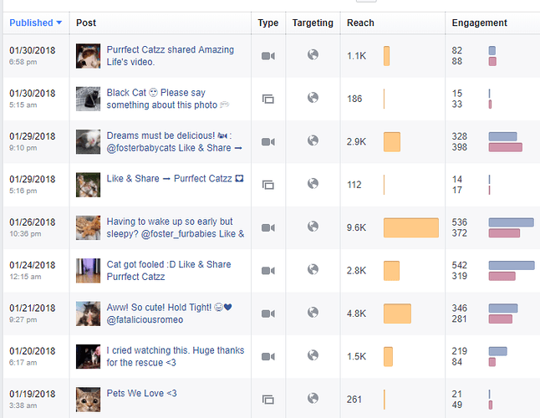Click the Reach column header
Image resolution: width=540 pixels, height=418 pixels.
pos(361,23)
